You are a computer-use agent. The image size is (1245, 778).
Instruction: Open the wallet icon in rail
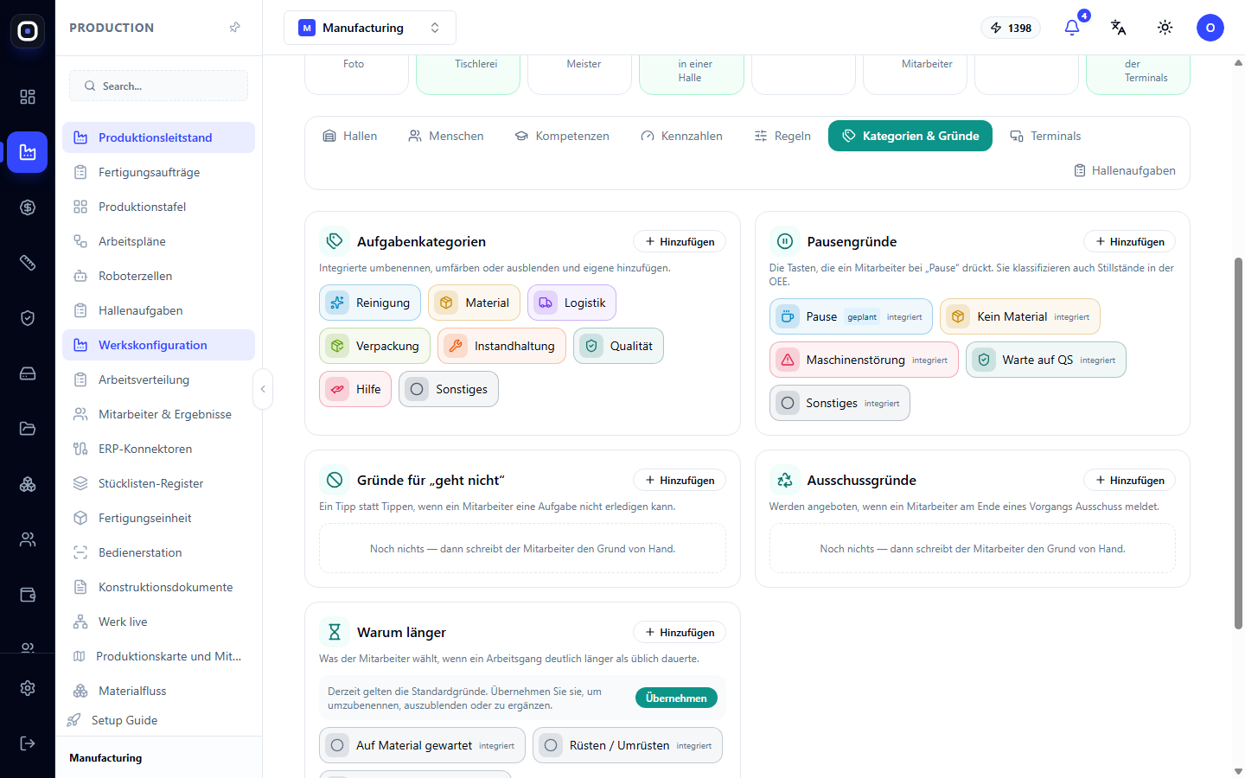(28, 595)
